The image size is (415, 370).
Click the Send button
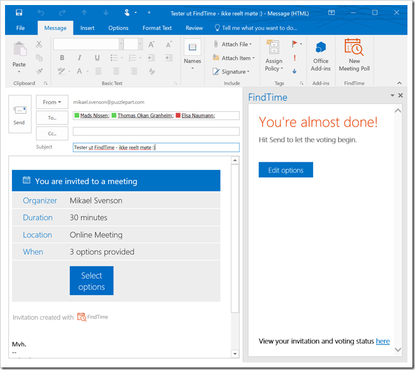pyautogui.click(x=19, y=114)
